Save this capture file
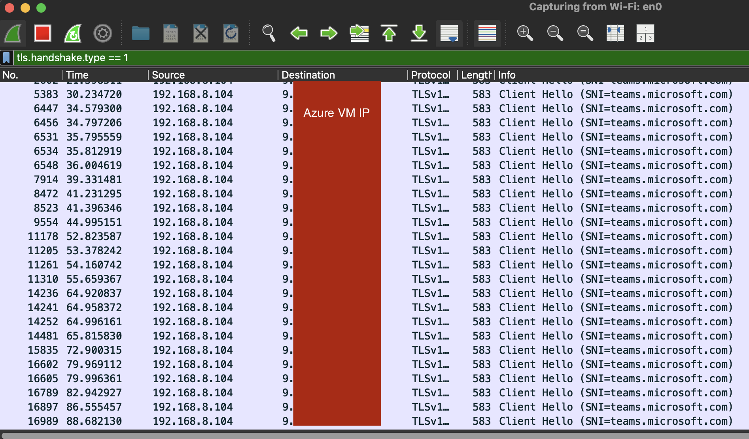This screenshot has width=749, height=439. point(171,33)
